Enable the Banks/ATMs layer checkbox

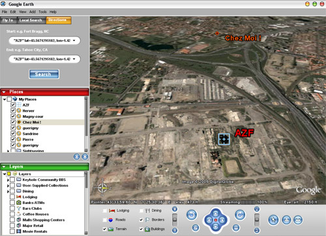click(x=12, y=203)
